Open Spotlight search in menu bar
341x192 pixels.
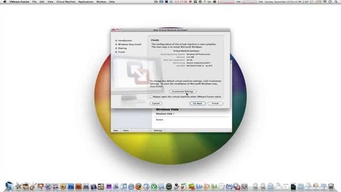click(x=336, y=2)
